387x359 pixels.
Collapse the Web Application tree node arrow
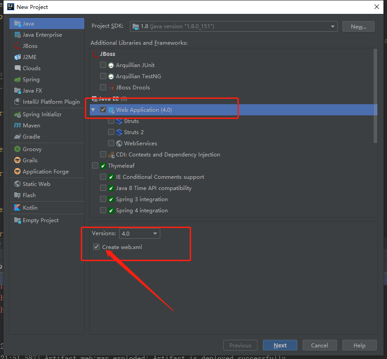pyautogui.click(x=93, y=110)
